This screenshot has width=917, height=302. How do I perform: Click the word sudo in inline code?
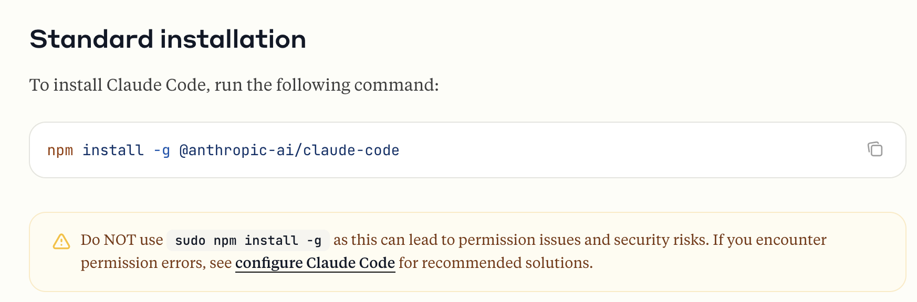click(190, 240)
